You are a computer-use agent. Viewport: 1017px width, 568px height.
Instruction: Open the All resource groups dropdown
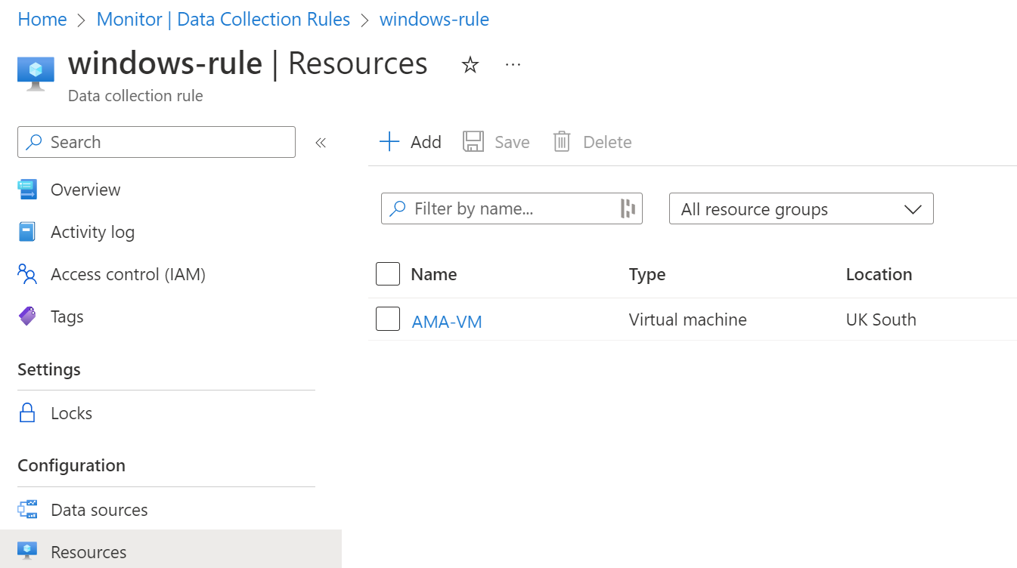[801, 209]
